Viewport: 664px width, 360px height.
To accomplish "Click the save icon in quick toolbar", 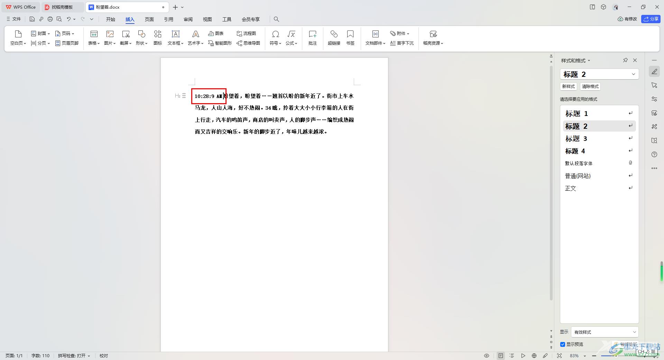I will click(32, 19).
